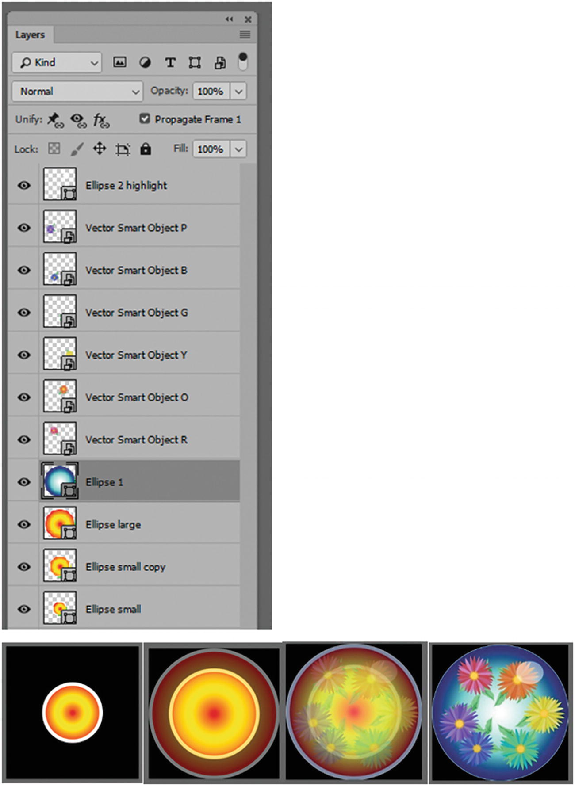Select Ellipse small layer name
Image resolution: width=575 pixels, height=786 pixels.
click(113, 609)
